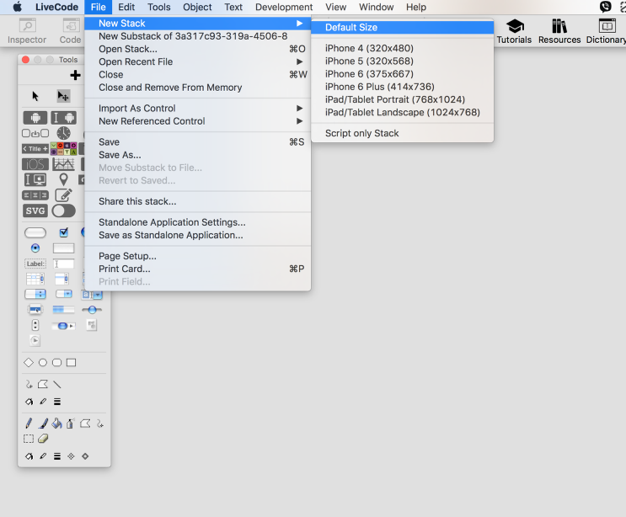Choose the Line Graph widget
Image resolution: width=626 pixels, height=517 pixels.
click(63, 164)
